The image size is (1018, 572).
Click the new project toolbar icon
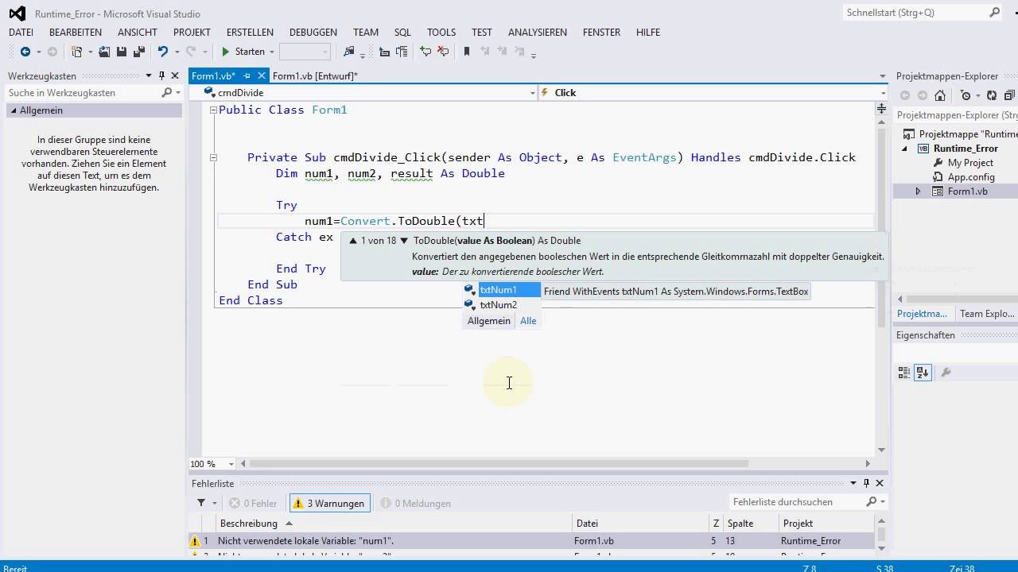pos(76,52)
